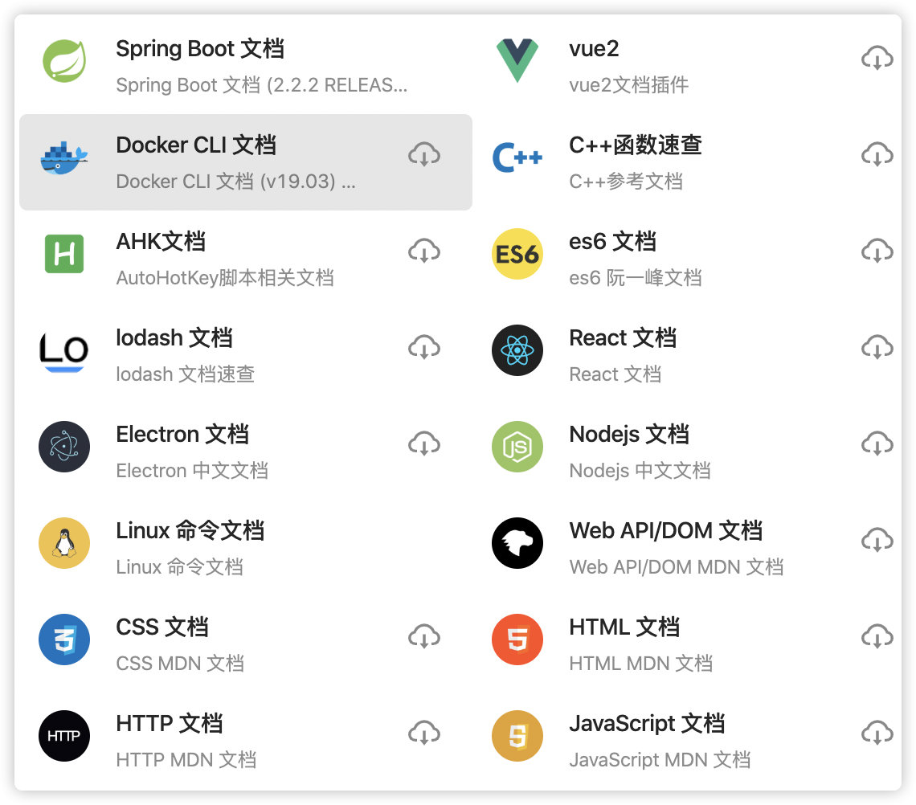Download the vue2 plugin via cloud icon
916x805 pixels.
point(877,58)
